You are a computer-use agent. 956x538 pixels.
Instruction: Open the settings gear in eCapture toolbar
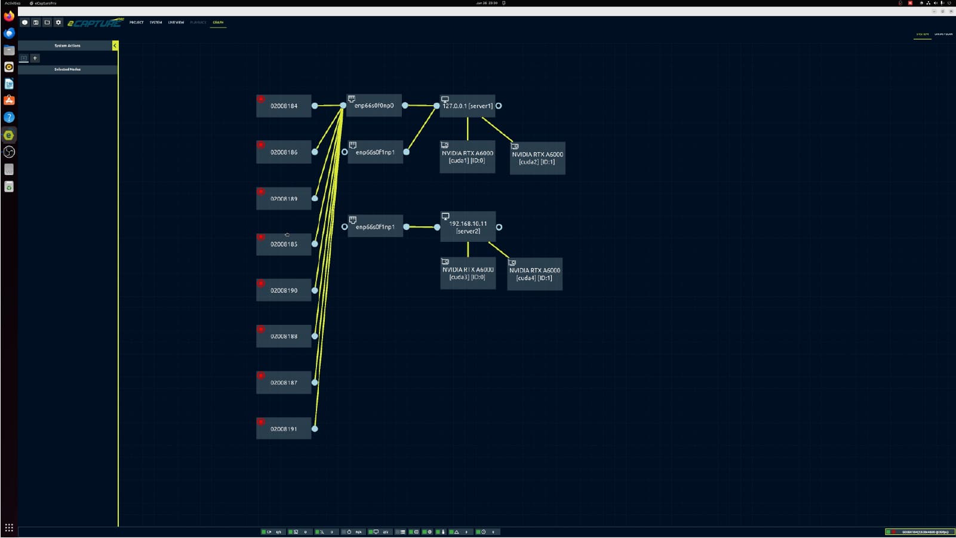(x=58, y=23)
